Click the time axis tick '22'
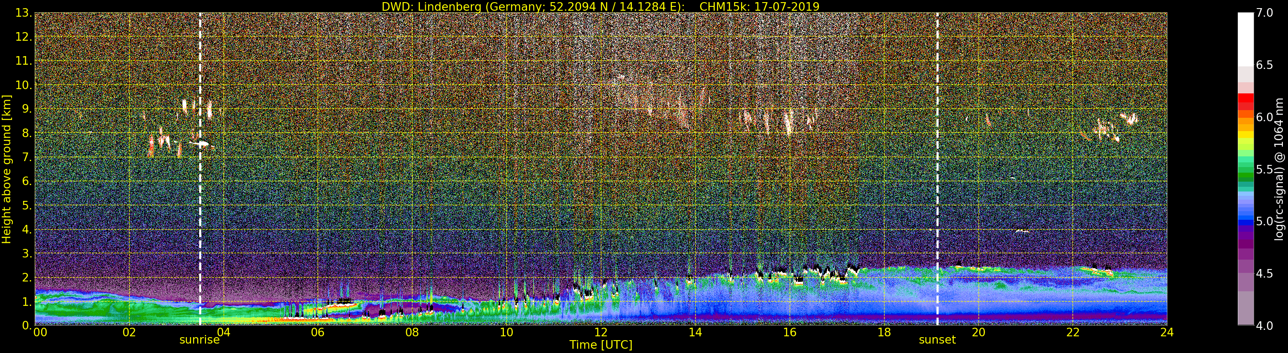 coord(1073,332)
